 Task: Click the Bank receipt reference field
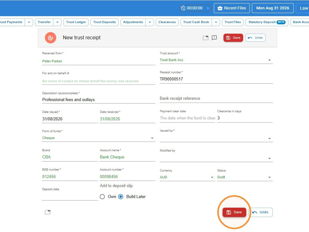click(x=216, y=98)
